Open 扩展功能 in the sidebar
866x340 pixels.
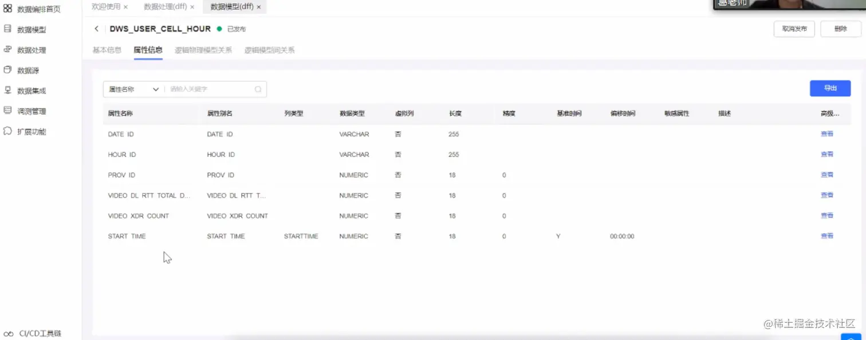[x=32, y=132]
